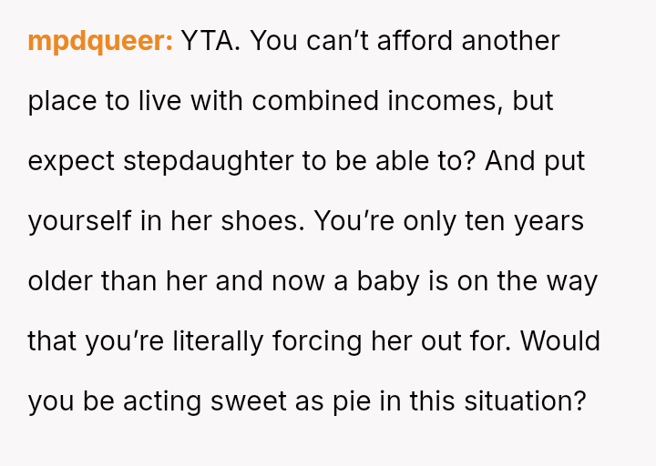Open the mpdqueer username link
Image resolution: width=656 pixels, height=466 pixels.
(100, 42)
